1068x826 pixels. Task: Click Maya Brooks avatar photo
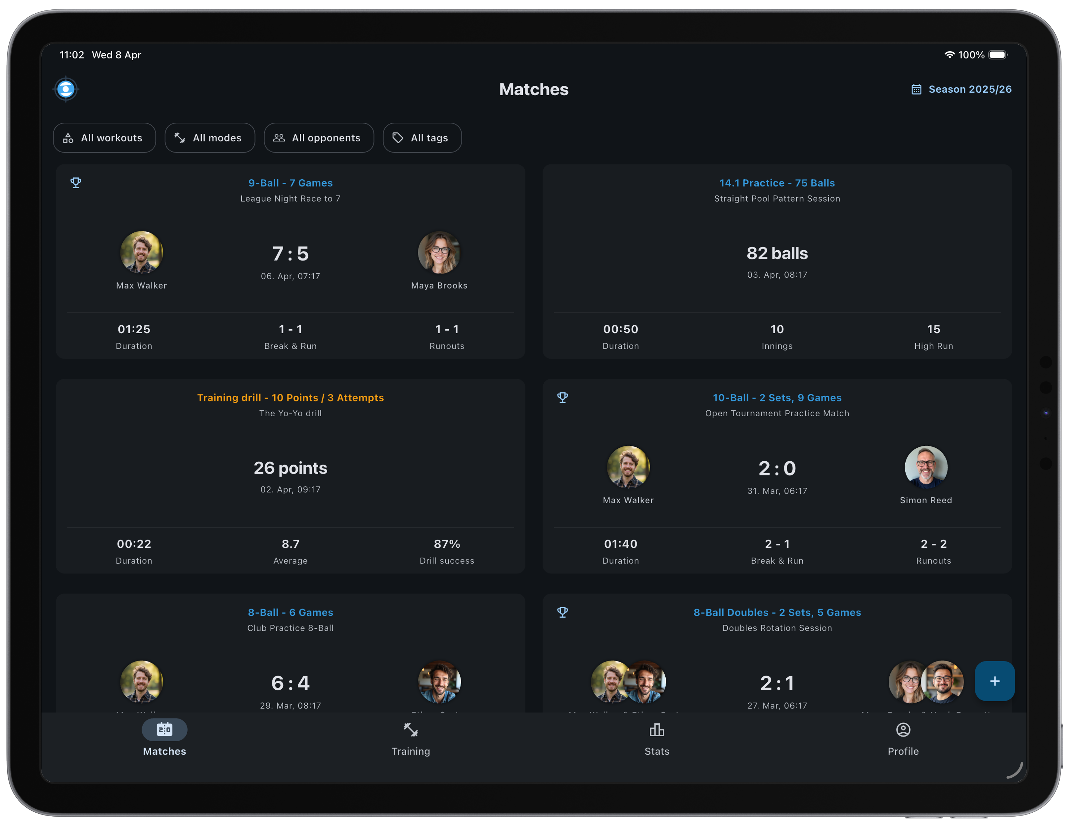[x=439, y=253]
